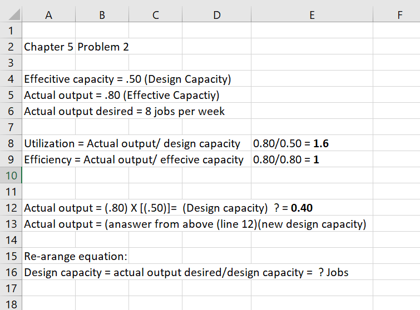
Task: Select column C header
Action: [x=155, y=15]
